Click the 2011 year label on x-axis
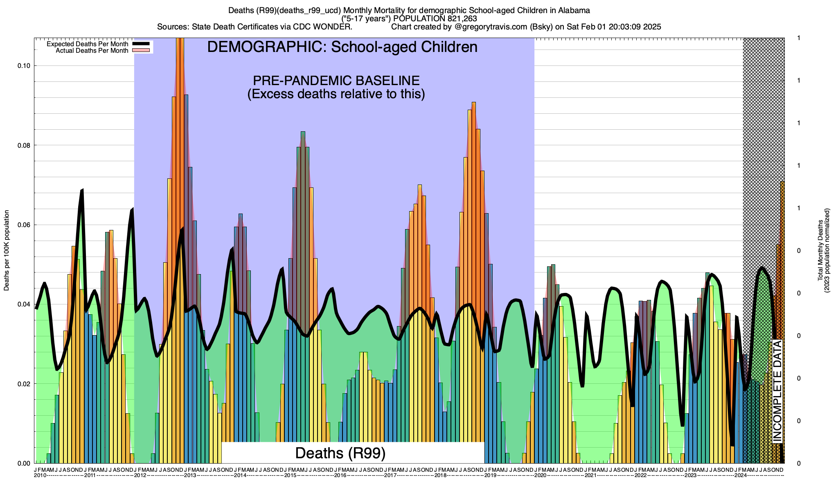838x491 pixels. (x=90, y=475)
